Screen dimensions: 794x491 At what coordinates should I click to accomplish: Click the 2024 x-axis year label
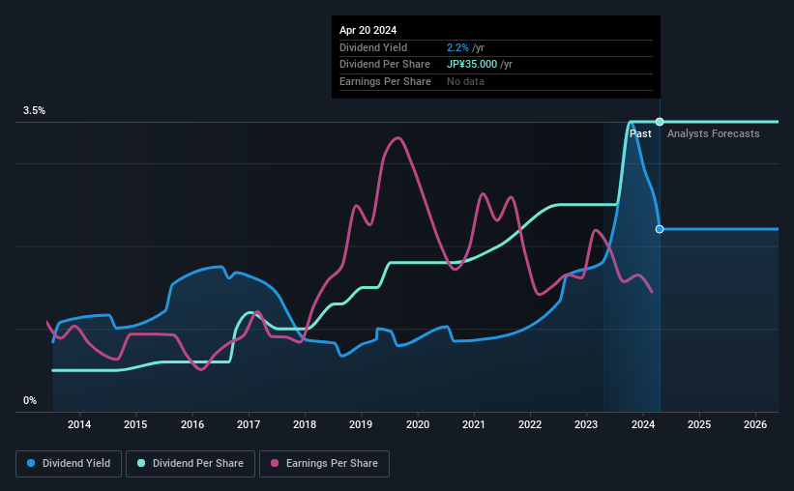[x=642, y=424]
